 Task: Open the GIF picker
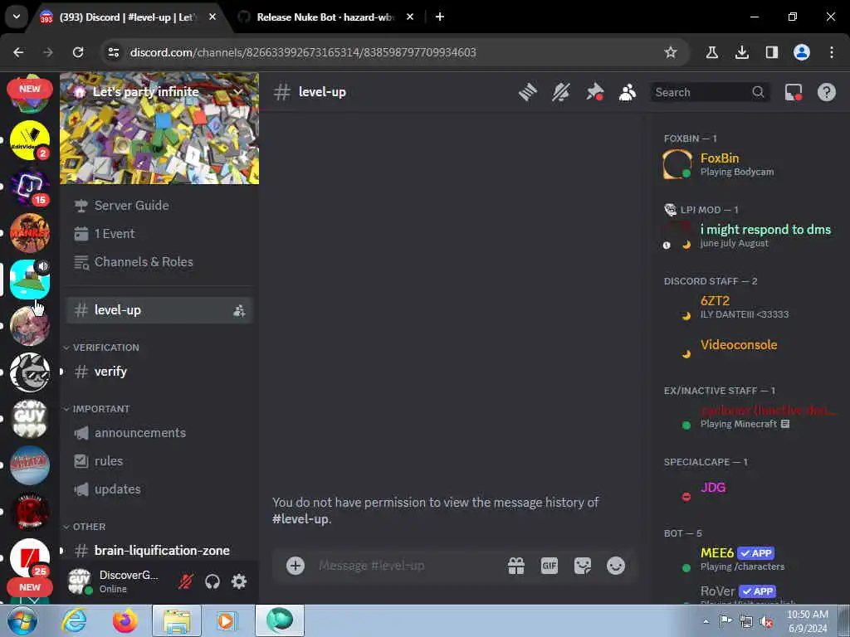click(550, 566)
